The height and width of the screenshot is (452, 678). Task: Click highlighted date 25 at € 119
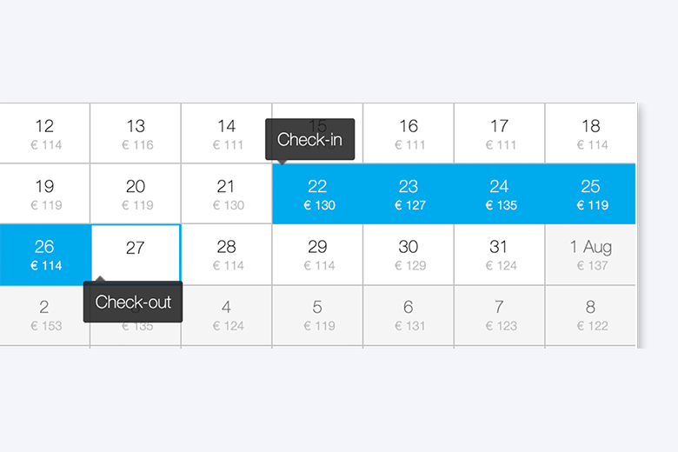[590, 195]
